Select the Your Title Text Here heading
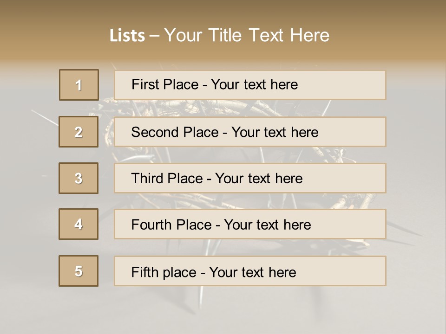The width and height of the screenshot is (446, 334). click(x=247, y=35)
